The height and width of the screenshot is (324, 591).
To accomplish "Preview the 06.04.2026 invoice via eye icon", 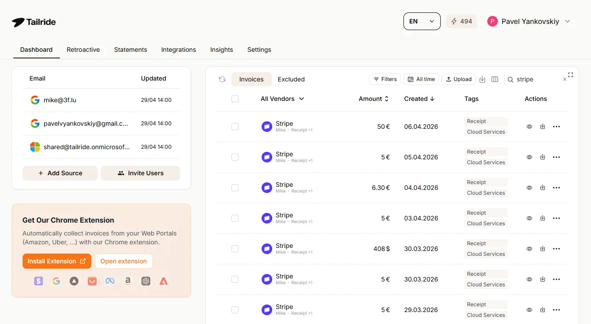I will point(529,127).
